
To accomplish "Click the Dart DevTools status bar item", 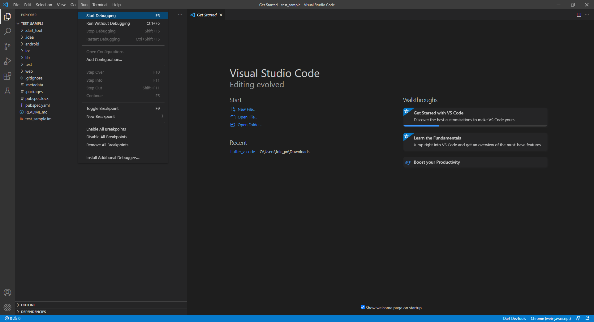I will 514,319.
